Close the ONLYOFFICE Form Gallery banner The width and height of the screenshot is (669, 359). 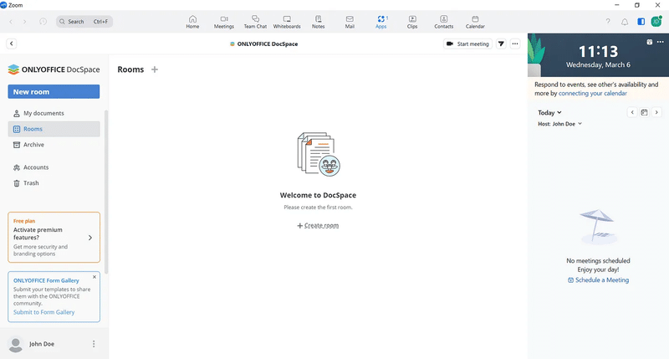[x=94, y=277]
